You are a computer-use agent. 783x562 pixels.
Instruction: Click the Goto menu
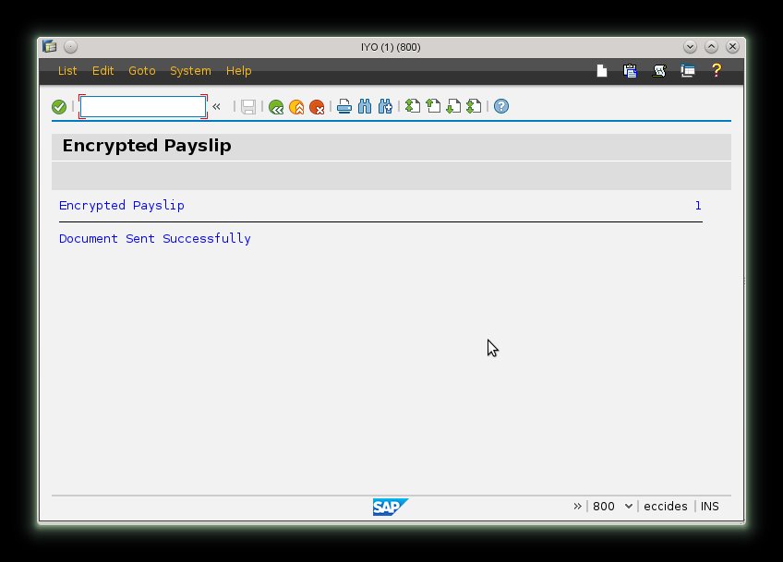[x=141, y=71]
